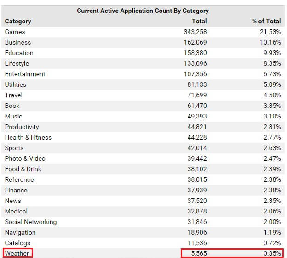Select the Lifestyle percentage 8.35%
This screenshot has height=258, width=287.
(271, 63)
